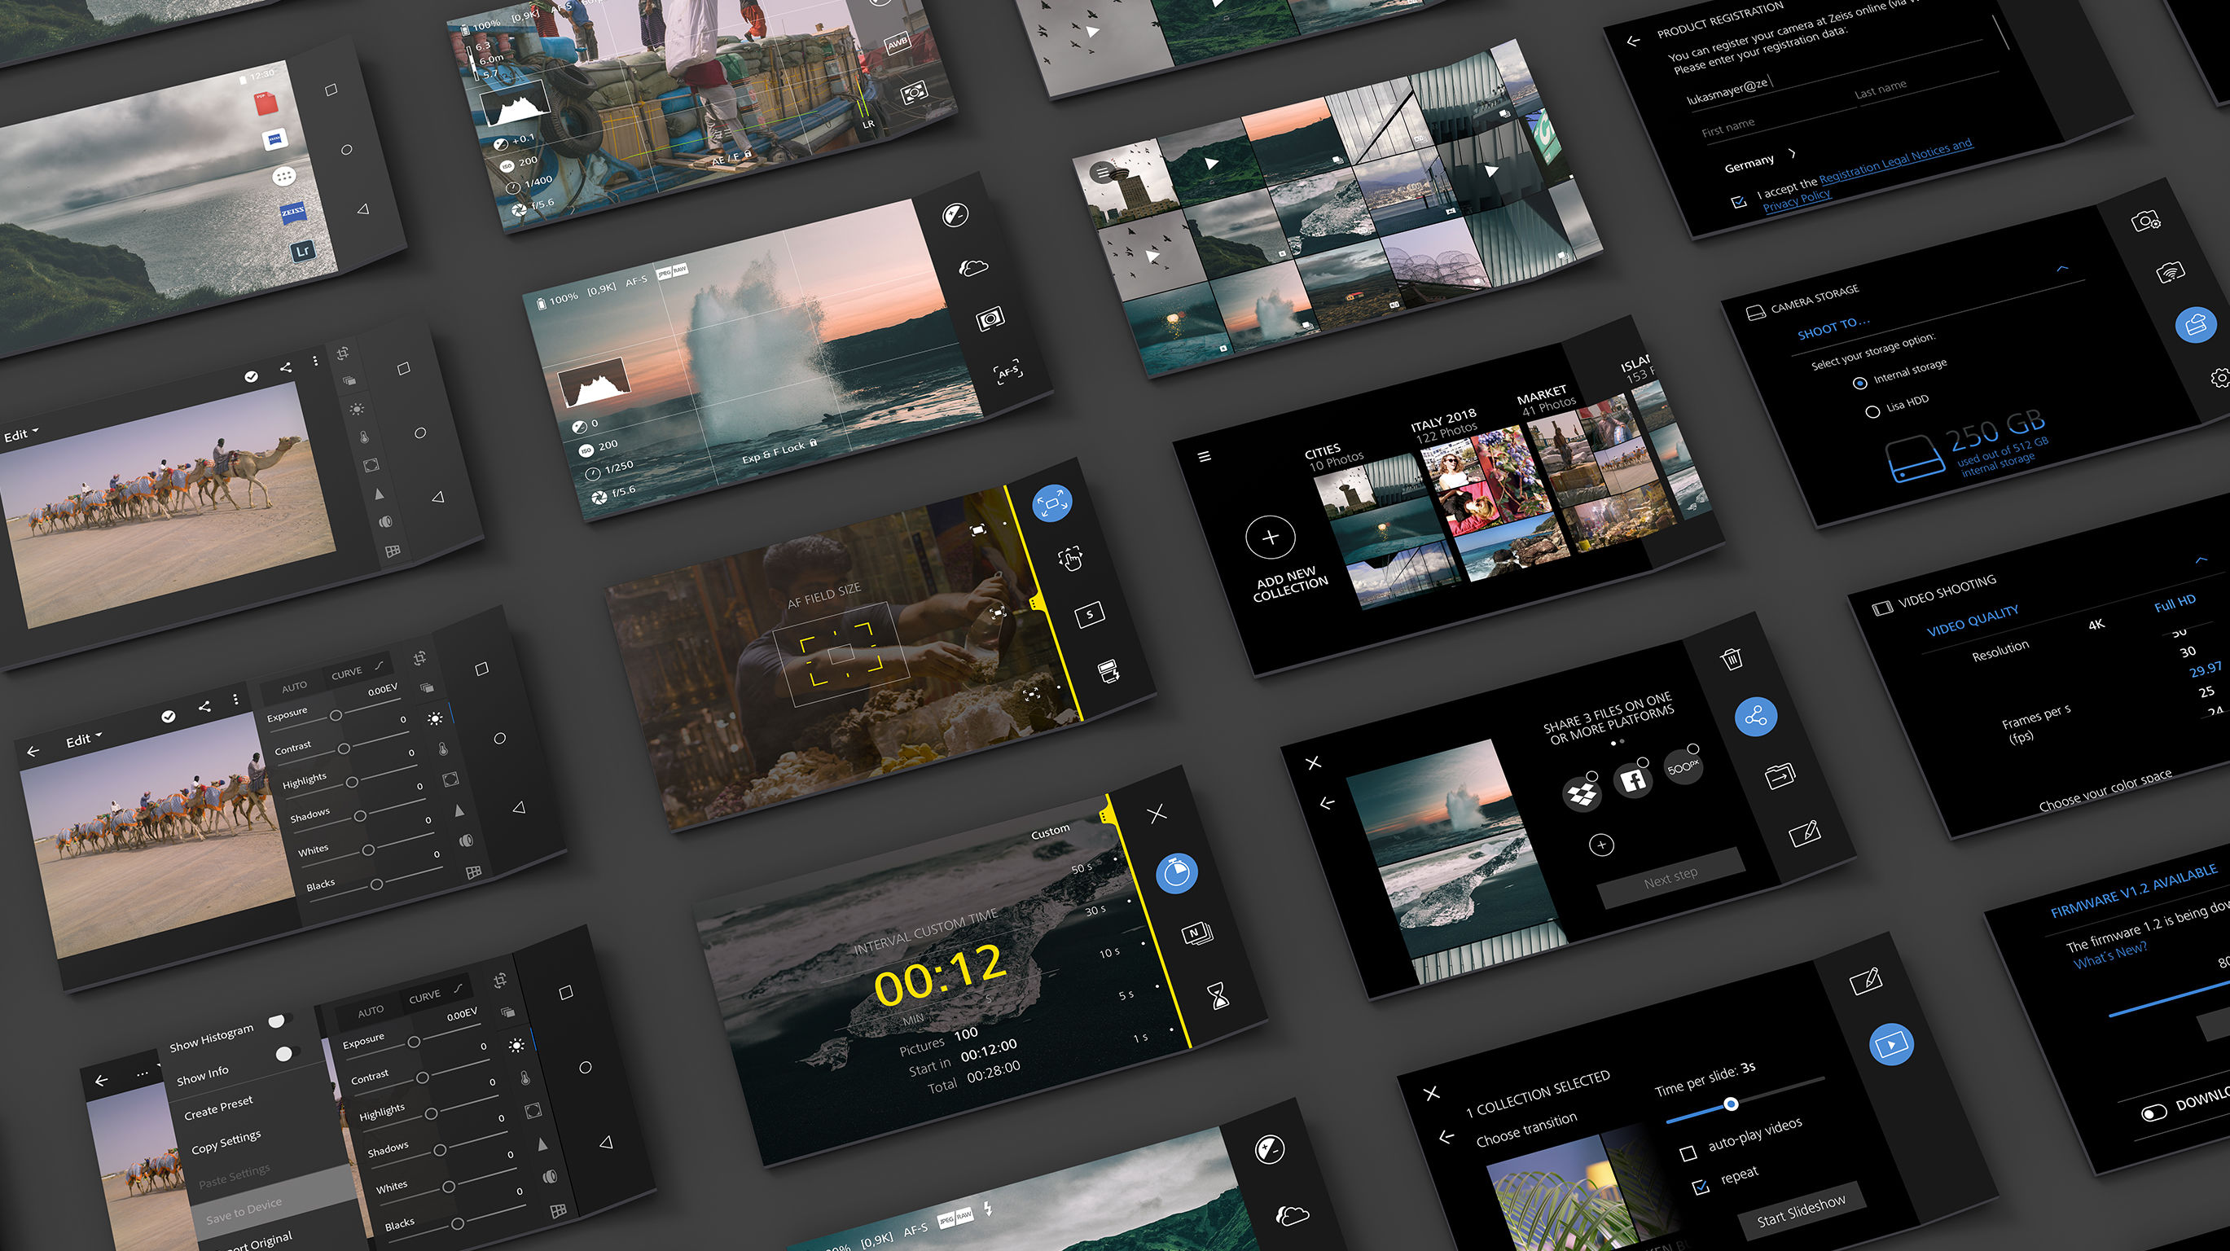The width and height of the screenshot is (2230, 1251).
Task: Choose Save to Device from the menu
Action: click(x=244, y=1210)
